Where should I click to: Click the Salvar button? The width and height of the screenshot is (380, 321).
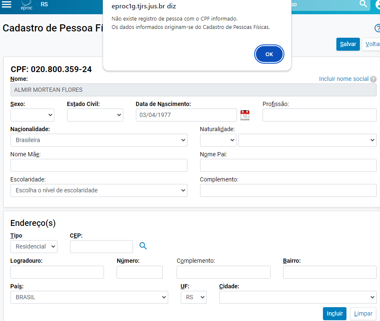click(x=348, y=44)
